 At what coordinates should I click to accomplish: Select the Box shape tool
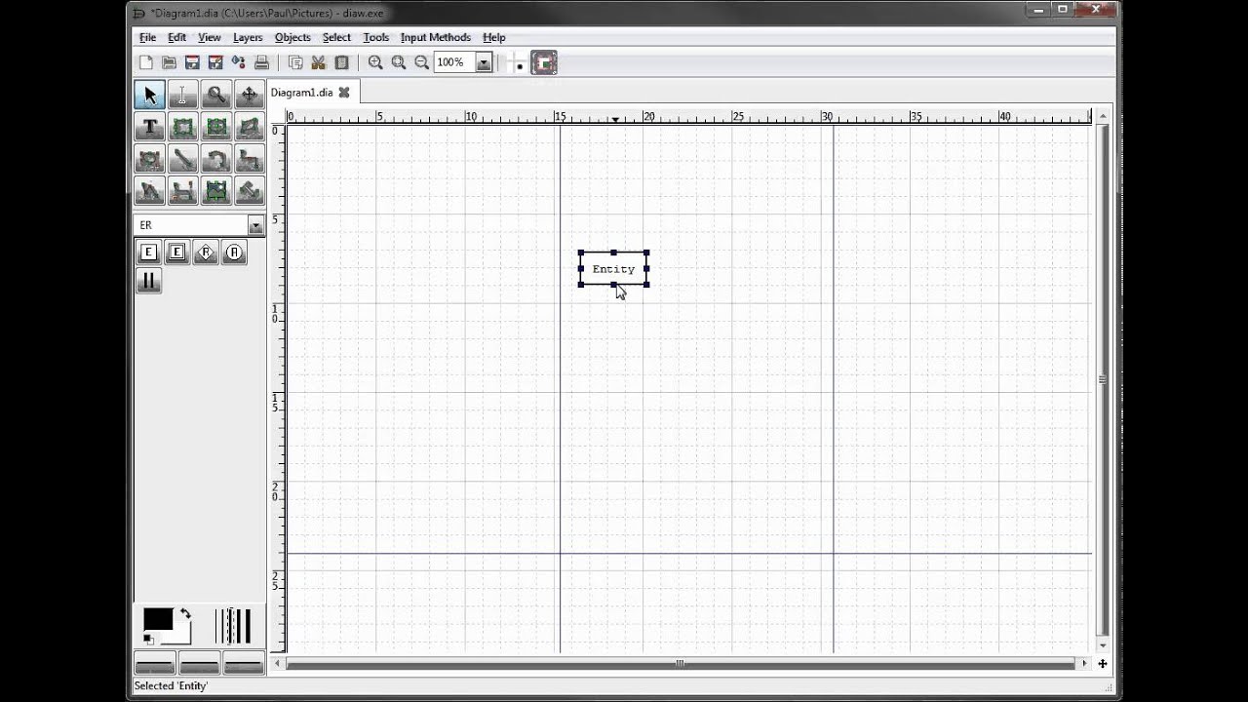pyautogui.click(x=182, y=127)
